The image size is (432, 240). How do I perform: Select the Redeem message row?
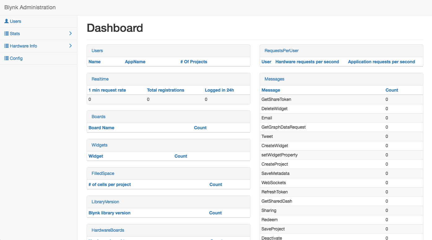tap(341, 220)
